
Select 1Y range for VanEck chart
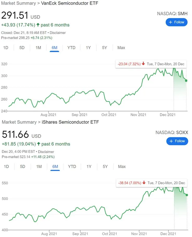(x=88, y=48)
